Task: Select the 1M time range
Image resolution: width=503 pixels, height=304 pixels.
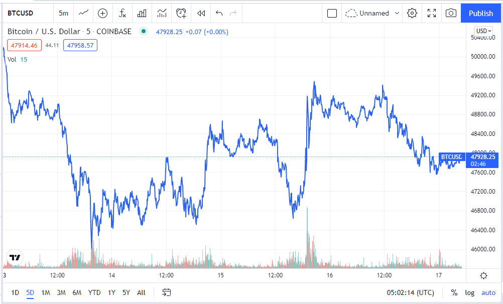Action: pyautogui.click(x=46, y=292)
